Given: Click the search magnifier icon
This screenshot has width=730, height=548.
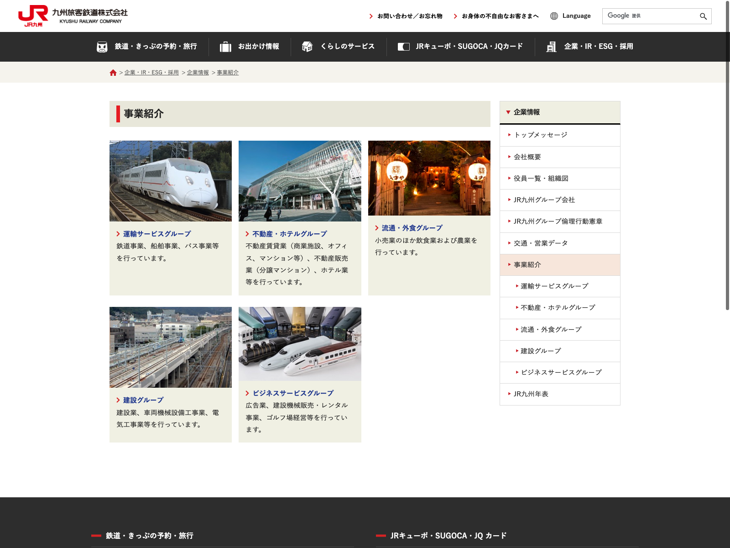Looking at the screenshot, I should click(703, 16).
